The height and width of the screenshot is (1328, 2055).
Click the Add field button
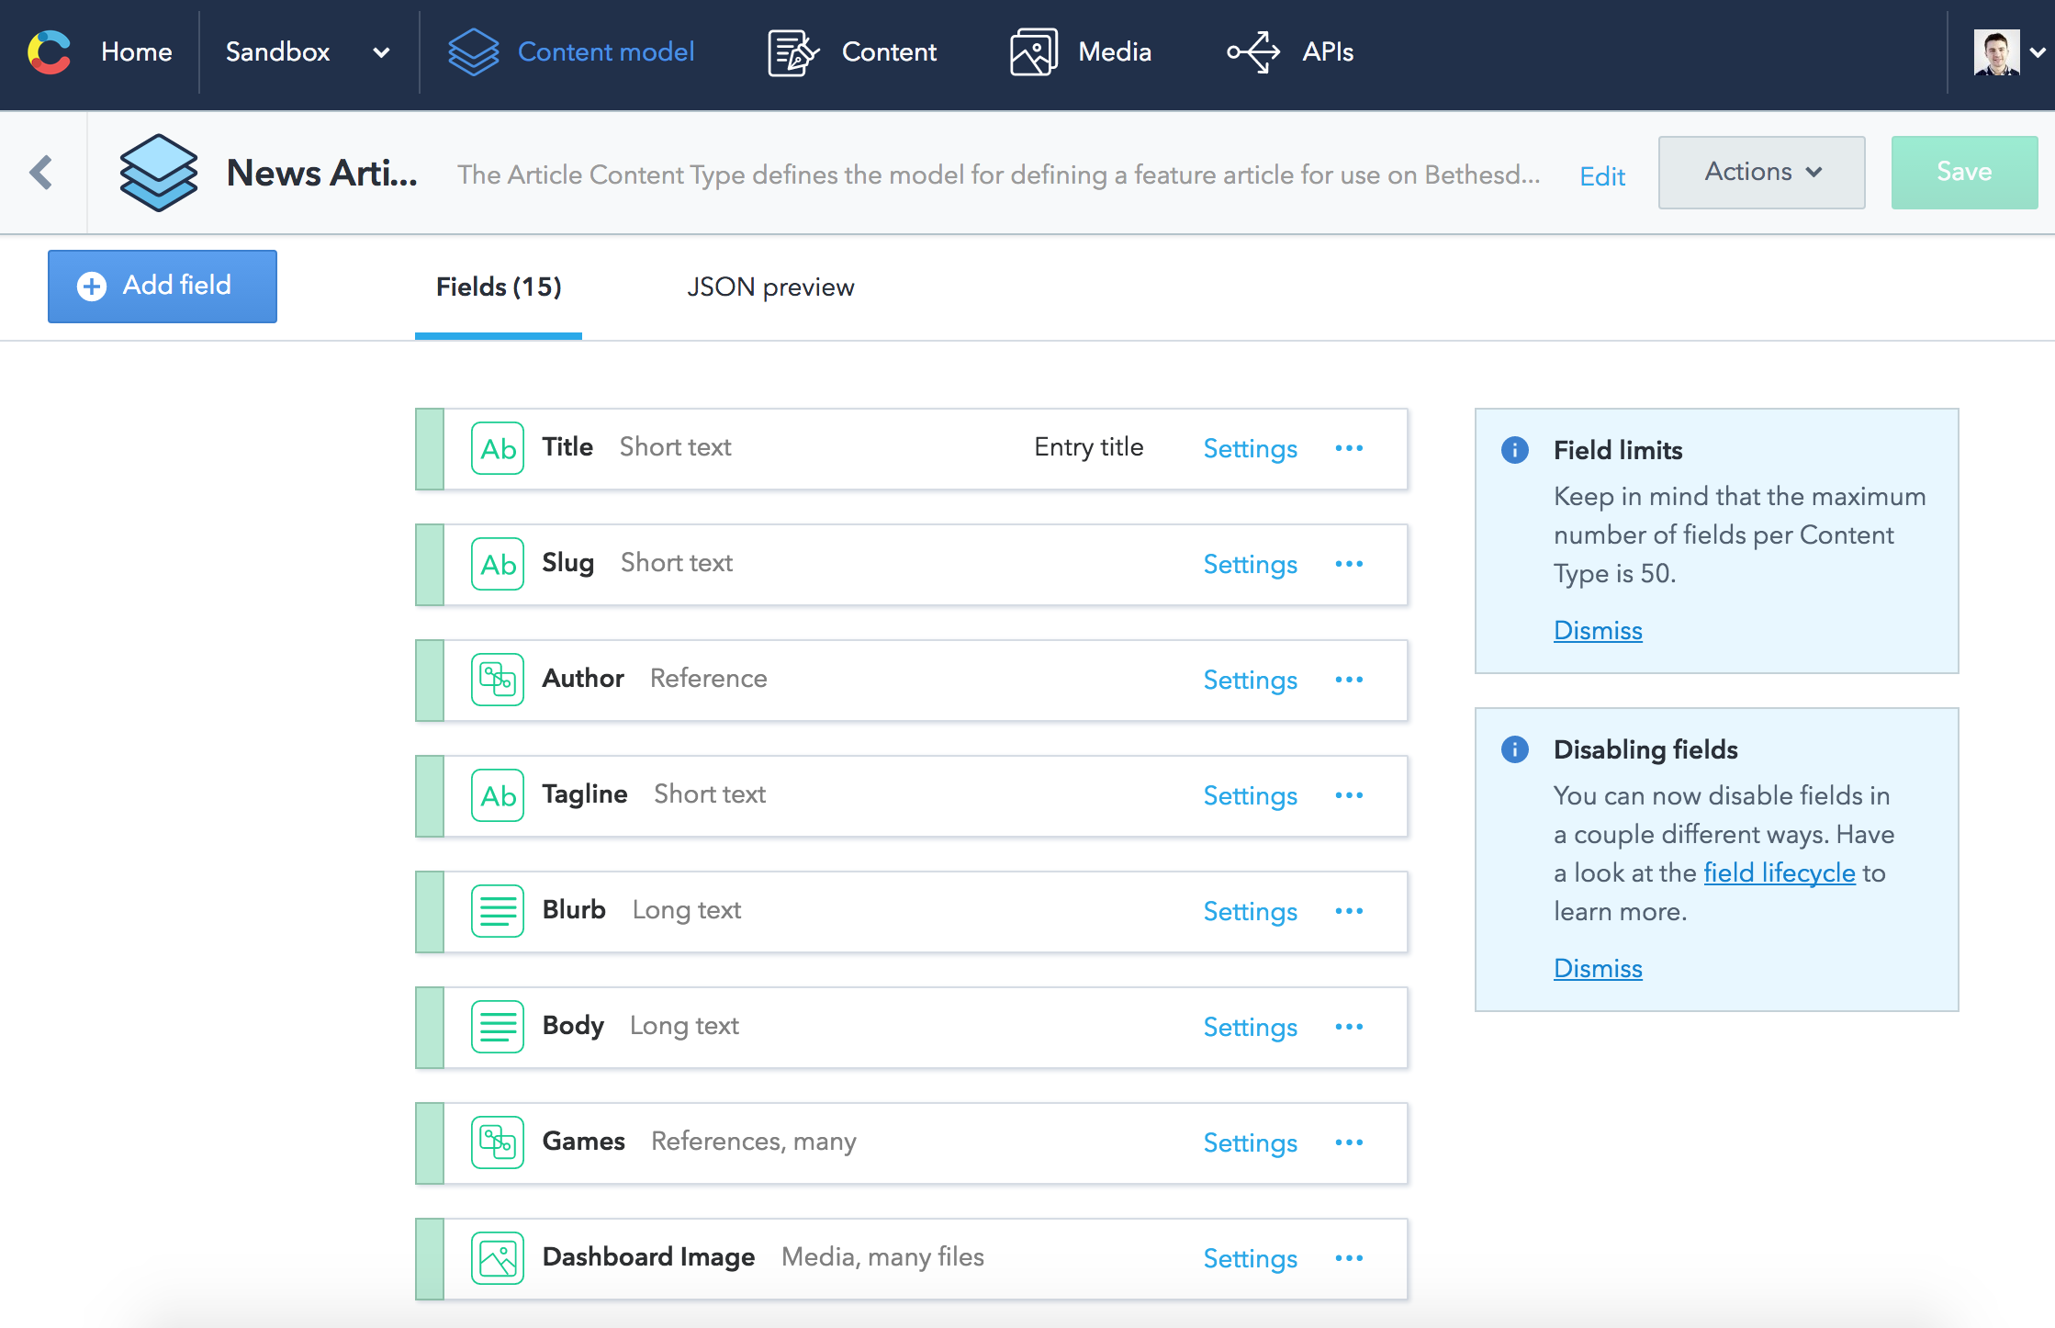pos(163,286)
